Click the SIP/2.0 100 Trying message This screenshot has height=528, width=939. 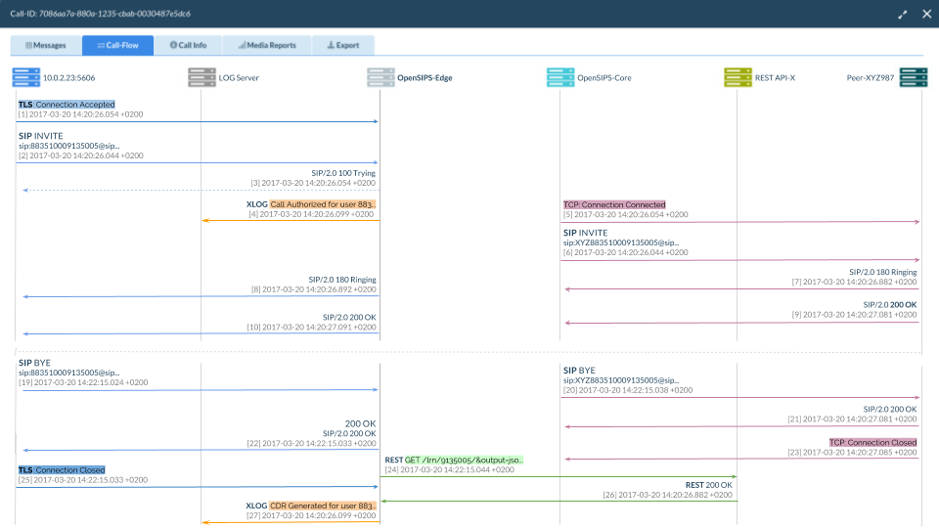tap(342, 173)
